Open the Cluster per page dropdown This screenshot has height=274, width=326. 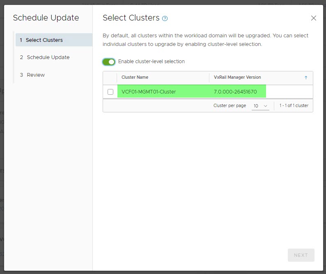click(x=260, y=106)
